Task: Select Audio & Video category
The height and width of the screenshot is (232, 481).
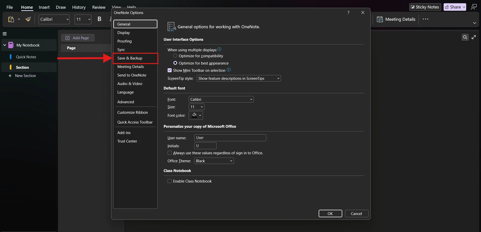Action: pyautogui.click(x=135, y=84)
